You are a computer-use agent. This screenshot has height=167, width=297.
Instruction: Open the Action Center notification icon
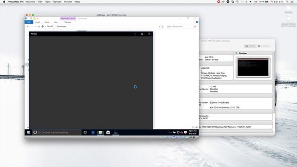pyautogui.click(x=186, y=133)
